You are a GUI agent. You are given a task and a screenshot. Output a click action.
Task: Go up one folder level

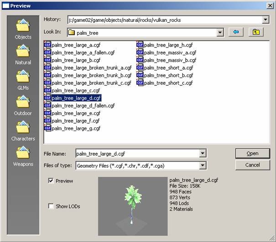point(256,32)
